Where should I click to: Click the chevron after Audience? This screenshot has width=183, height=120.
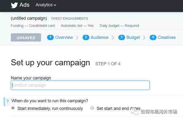coord(113,38)
